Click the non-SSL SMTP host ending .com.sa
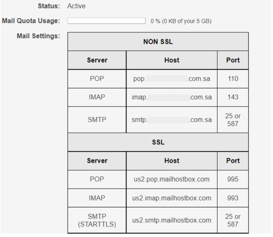273x237 pixels. click(x=172, y=120)
